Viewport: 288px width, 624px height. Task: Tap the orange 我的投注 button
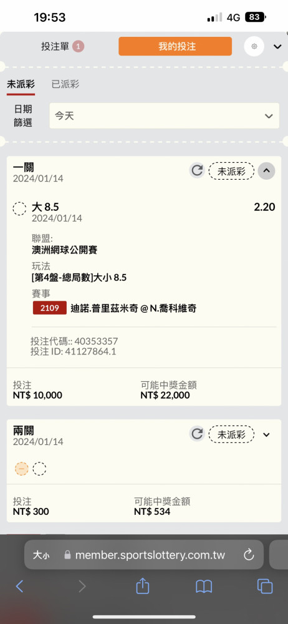pyautogui.click(x=175, y=46)
